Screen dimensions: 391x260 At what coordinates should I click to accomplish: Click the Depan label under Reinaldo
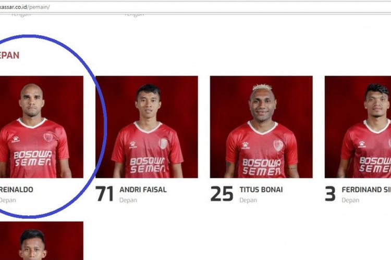point(8,200)
